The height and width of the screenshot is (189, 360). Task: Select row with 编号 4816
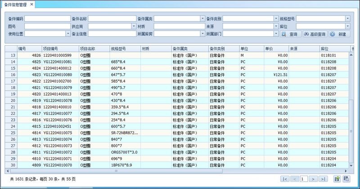(x=177, y=120)
